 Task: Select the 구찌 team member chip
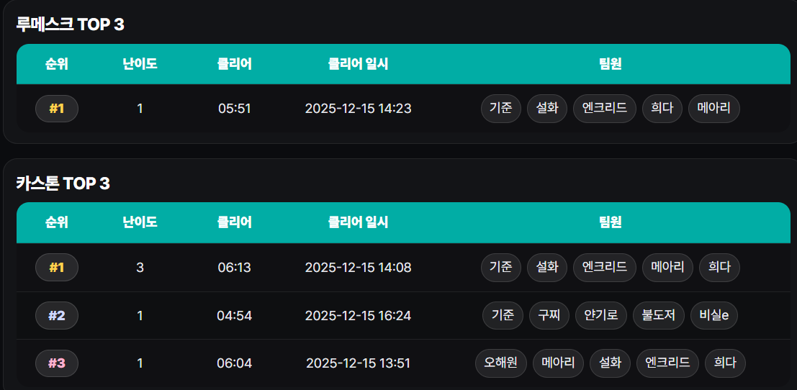pos(549,315)
